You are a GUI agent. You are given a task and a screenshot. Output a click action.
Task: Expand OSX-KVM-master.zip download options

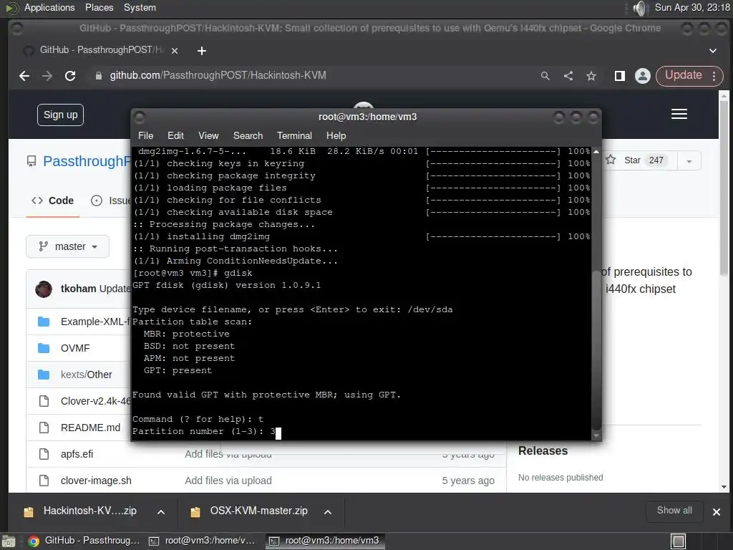[x=328, y=512]
